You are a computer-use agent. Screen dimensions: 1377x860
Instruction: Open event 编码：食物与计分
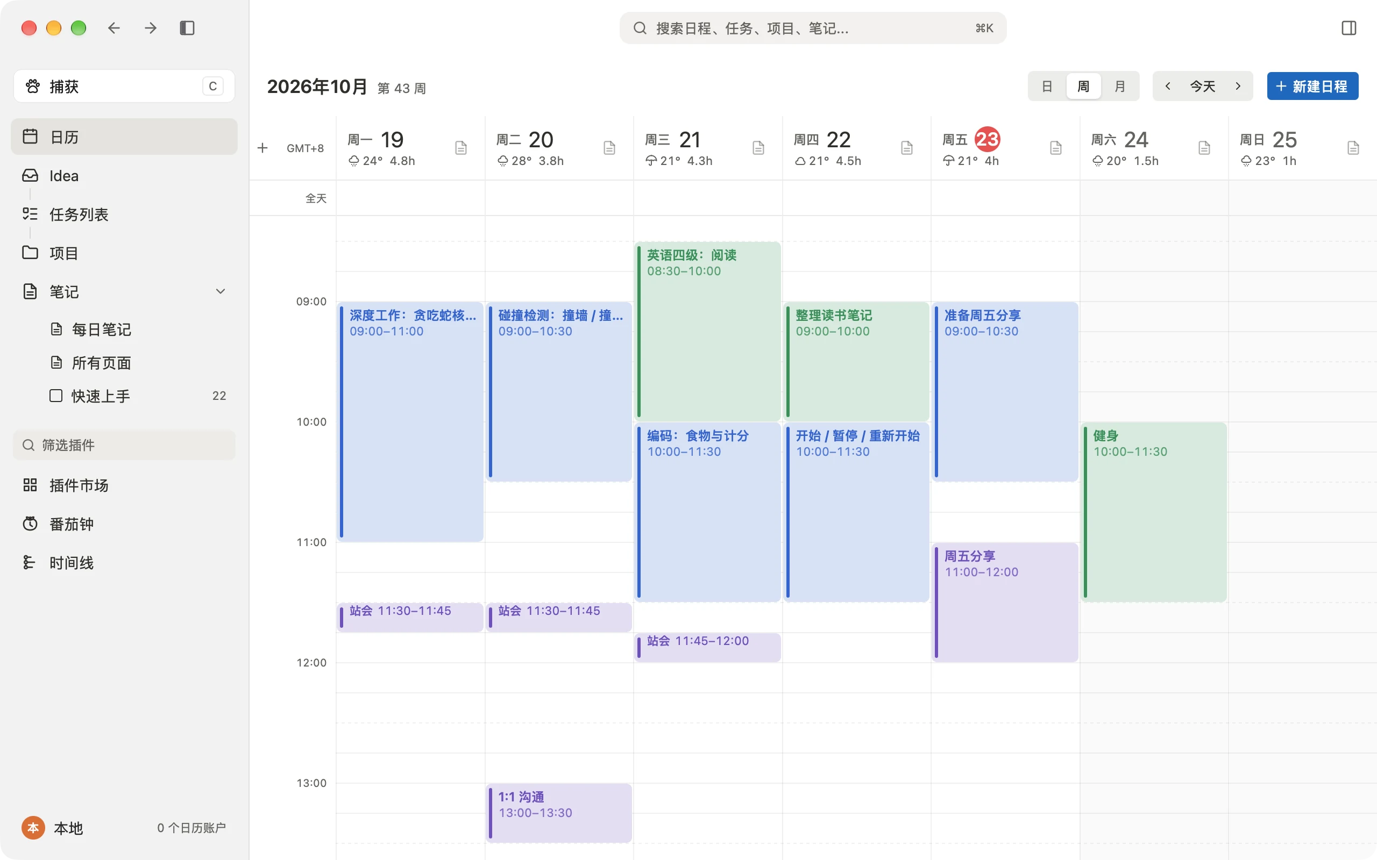(x=708, y=511)
